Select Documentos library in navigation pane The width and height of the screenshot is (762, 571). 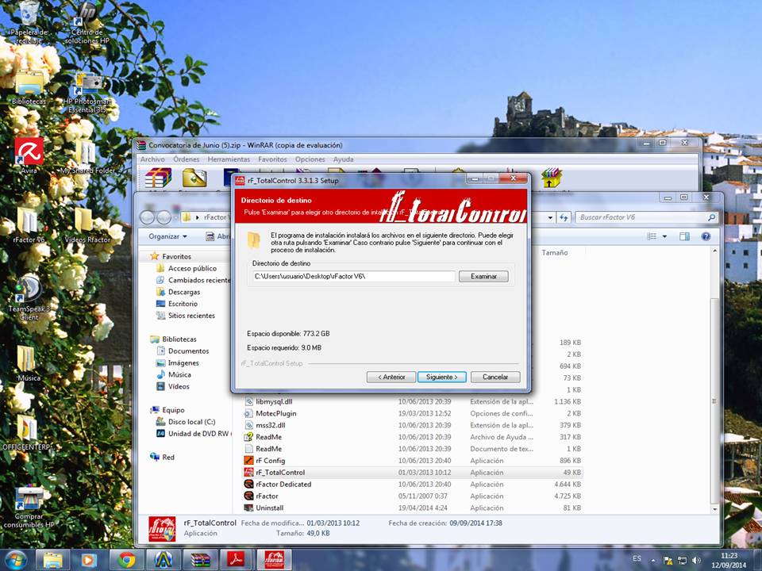189,351
